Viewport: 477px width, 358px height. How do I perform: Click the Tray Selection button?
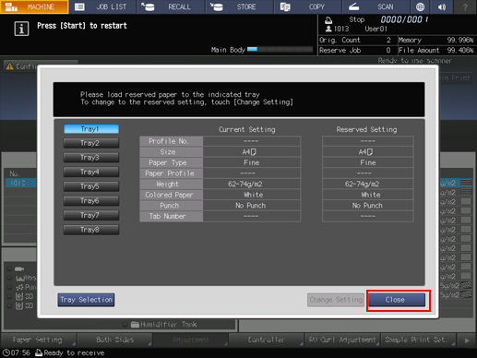pyautogui.click(x=86, y=300)
